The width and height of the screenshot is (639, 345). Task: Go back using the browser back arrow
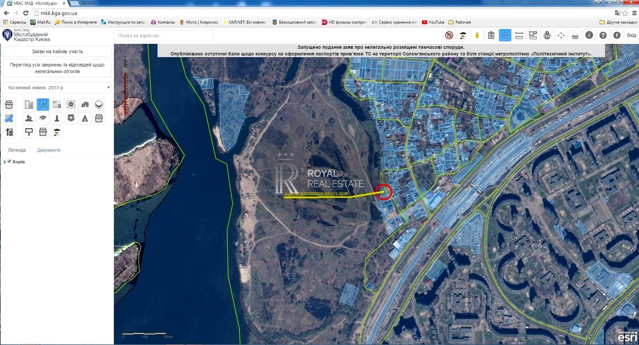(x=6, y=13)
